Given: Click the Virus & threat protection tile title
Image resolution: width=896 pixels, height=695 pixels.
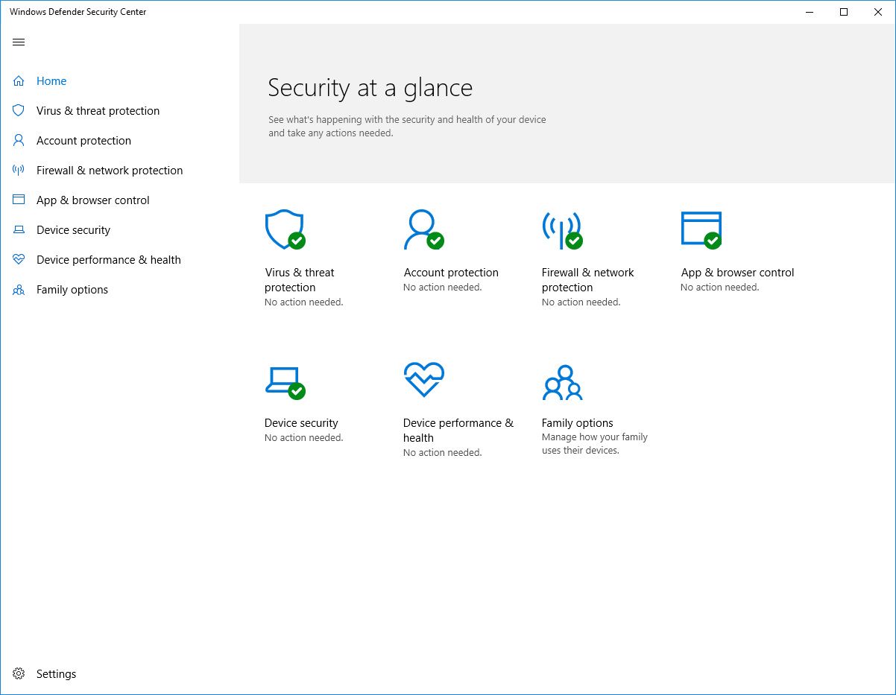Looking at the screenshot, I should coord(300,280).
